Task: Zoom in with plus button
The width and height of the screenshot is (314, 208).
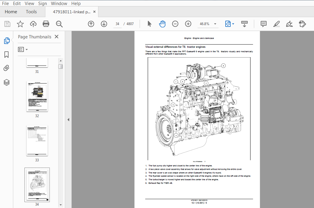Action: [x=188, y=24]
